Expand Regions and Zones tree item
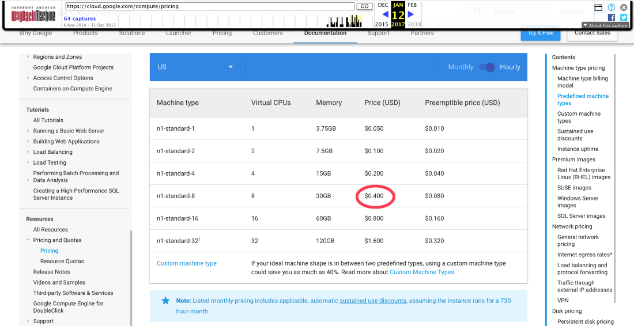The image size is (634, 326). point(28,57)
